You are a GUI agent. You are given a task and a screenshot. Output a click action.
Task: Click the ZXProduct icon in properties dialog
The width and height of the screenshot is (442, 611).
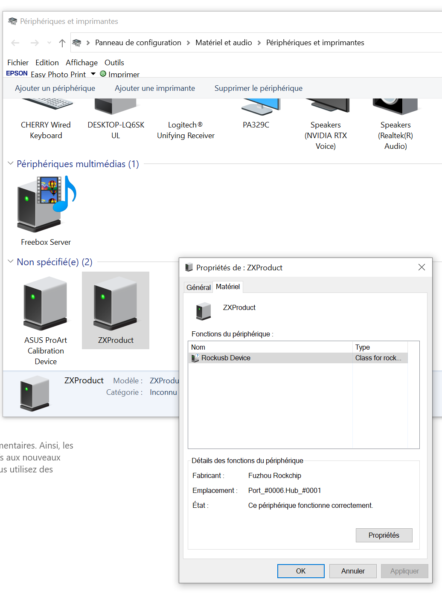(x=204, y=311)
